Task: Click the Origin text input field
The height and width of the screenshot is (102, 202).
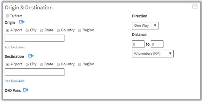Action: click(34, 38)
